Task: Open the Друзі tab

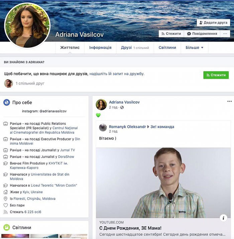Action: click(135, 47)
